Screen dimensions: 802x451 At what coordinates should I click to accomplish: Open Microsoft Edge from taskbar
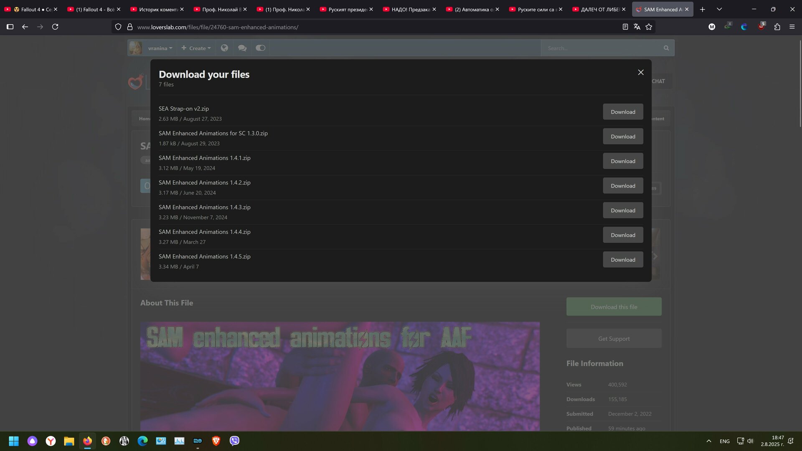tap(142, 441)
